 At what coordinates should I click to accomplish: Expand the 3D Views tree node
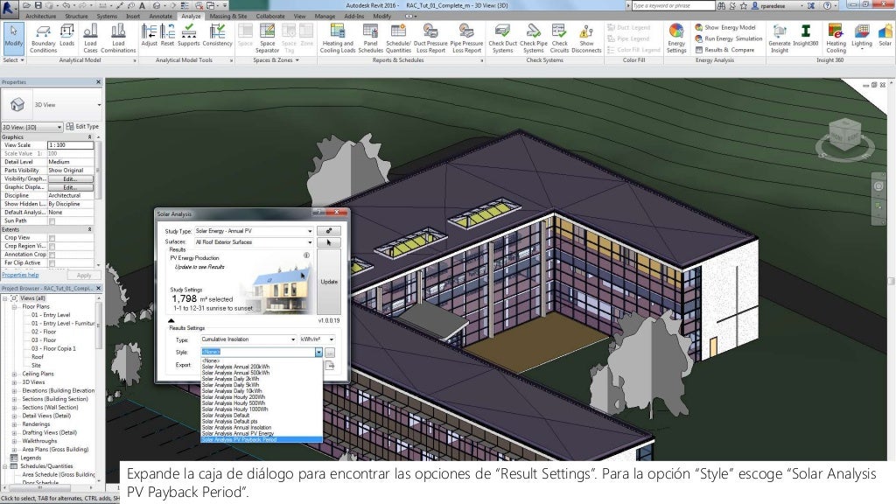(14, 382)
